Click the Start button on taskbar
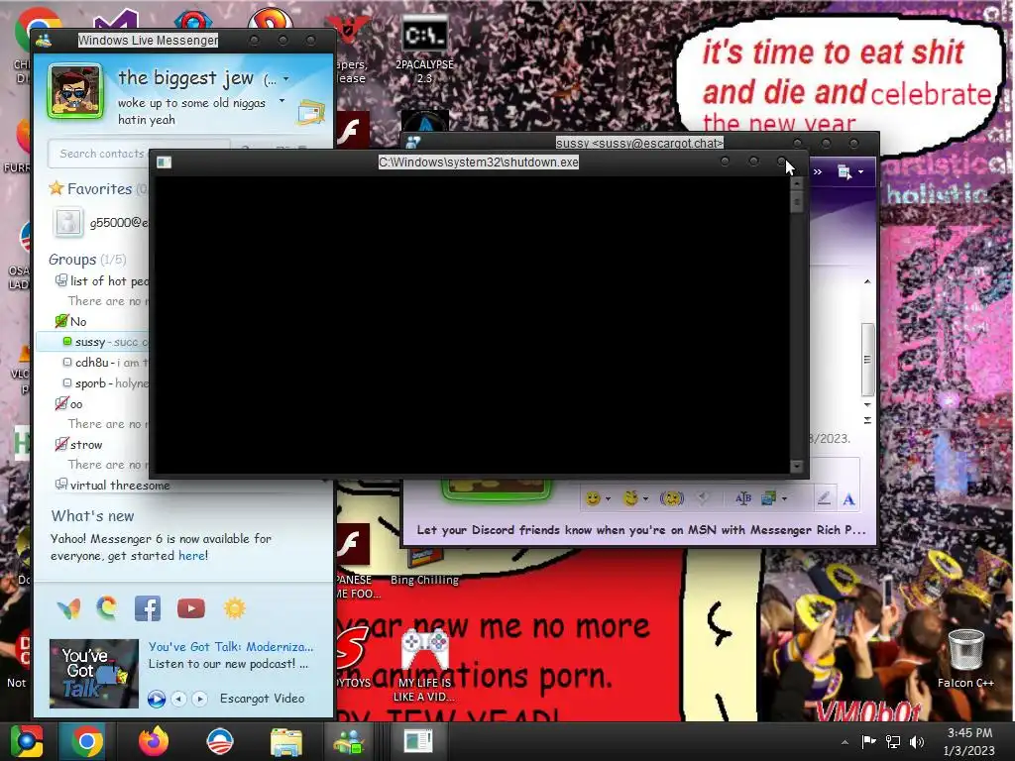1015x761 pixels. pyautogui.click(x=26, y=741)
